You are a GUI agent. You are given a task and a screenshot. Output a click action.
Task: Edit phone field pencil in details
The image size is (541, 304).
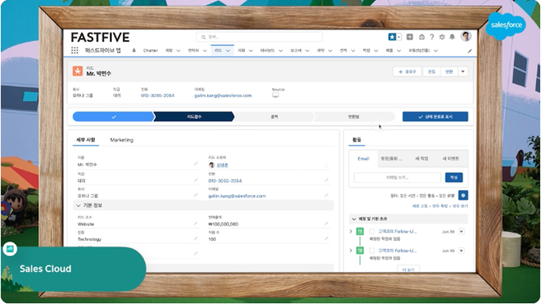point(326,180)
